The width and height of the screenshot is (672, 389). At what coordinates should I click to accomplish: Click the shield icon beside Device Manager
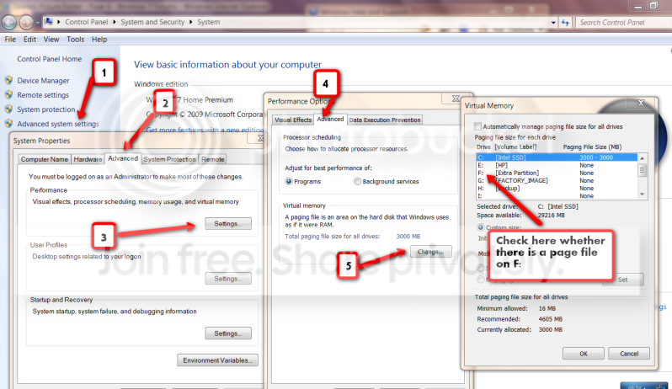[x=8, y=80]
